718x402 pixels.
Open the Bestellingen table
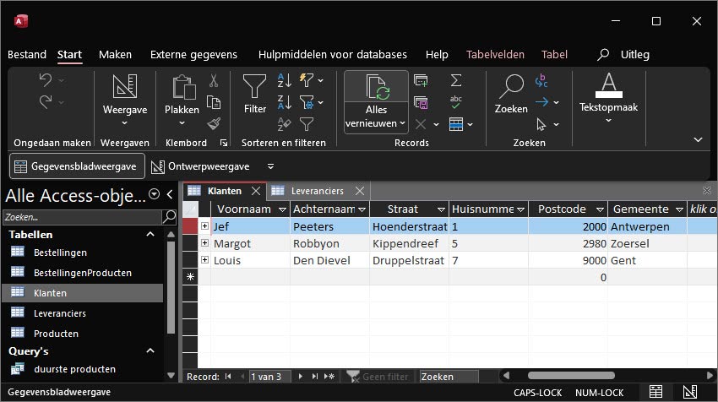click(x=60, y=253)
